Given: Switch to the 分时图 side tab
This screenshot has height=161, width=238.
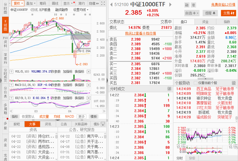Looking at the screenshot, I should (x=5, y=8).
